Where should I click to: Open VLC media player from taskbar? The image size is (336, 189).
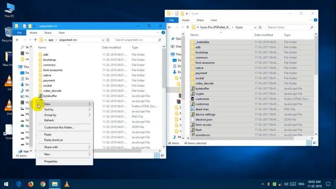67,184
